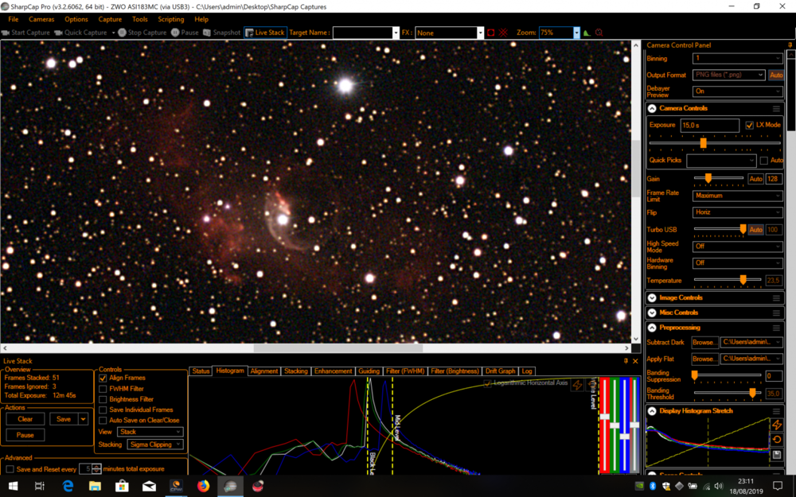The height and width of the screenshot is (497, 796).
Task: Click the Clear button in Actions
Action: tap(25, 419)
